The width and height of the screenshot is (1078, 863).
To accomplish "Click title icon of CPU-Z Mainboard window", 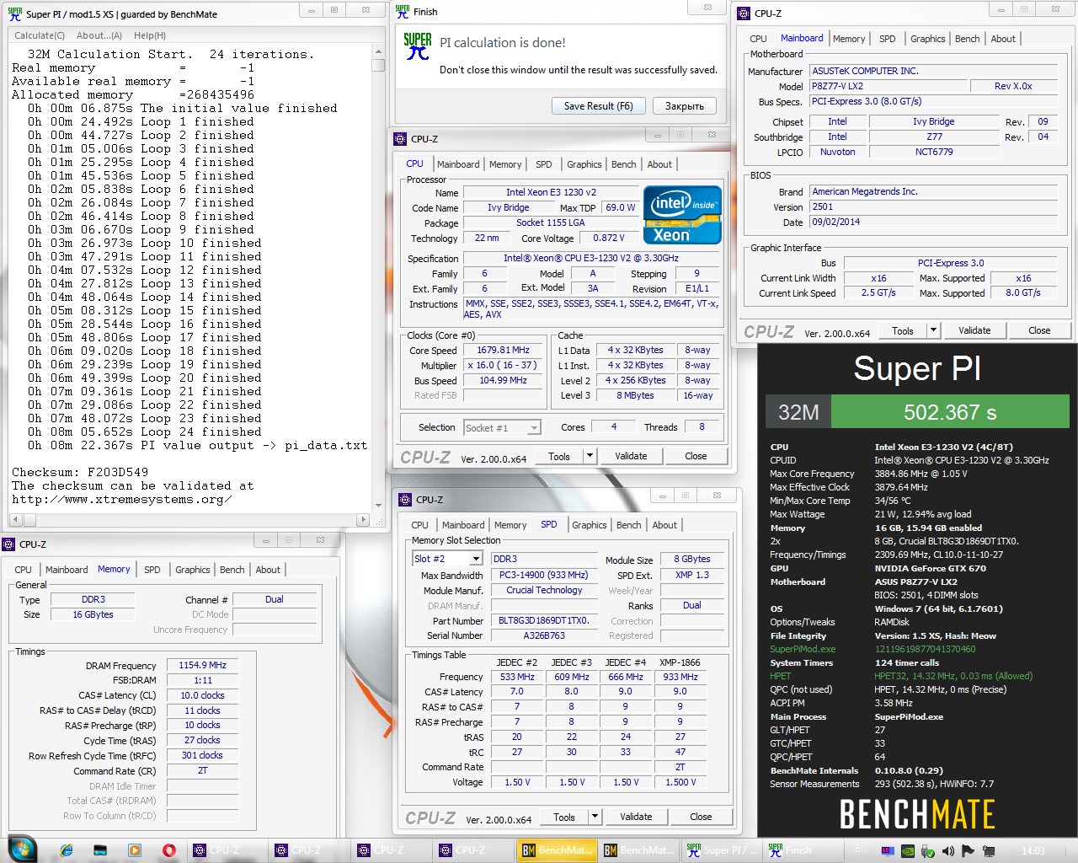I will tap(744, 13).
